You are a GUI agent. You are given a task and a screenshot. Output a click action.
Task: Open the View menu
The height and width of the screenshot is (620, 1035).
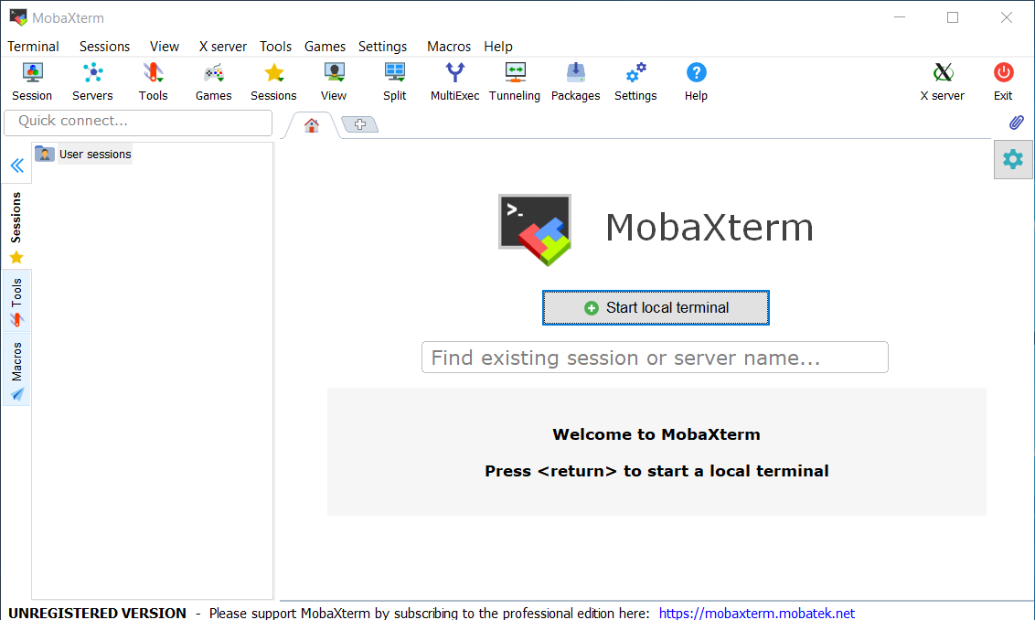[165, 47]
